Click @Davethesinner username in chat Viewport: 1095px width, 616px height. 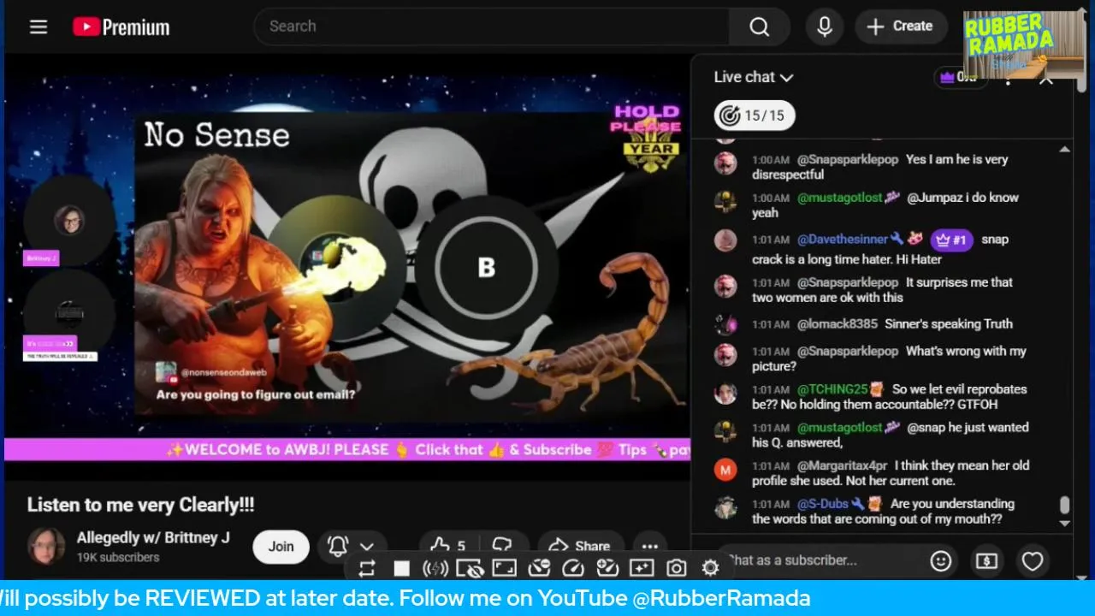(843, 240)
